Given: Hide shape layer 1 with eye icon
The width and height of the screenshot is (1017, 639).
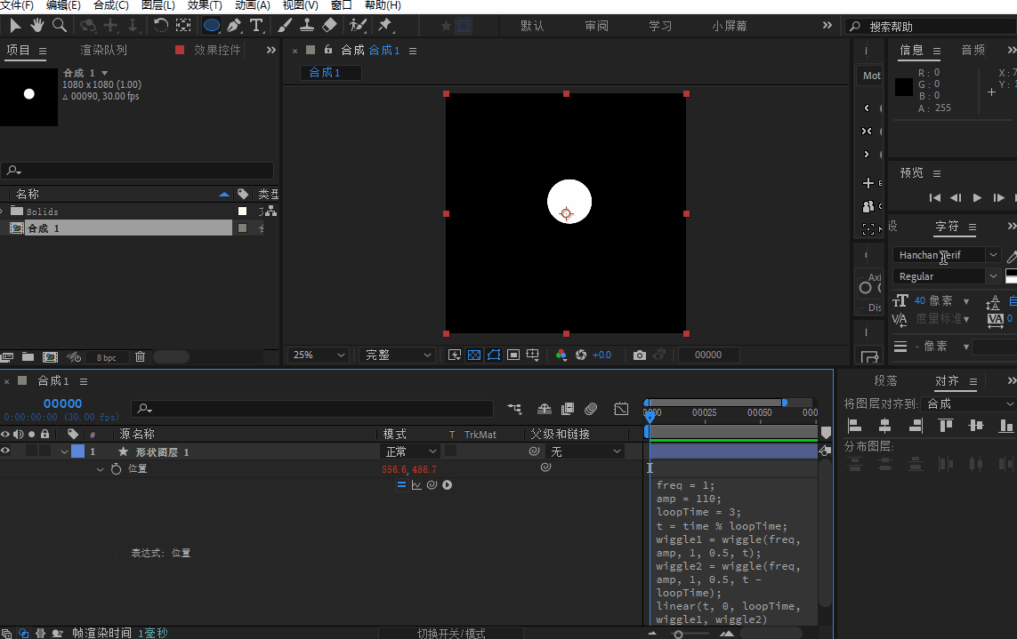Looking at the screenshot, I should (x=5, y=451).
